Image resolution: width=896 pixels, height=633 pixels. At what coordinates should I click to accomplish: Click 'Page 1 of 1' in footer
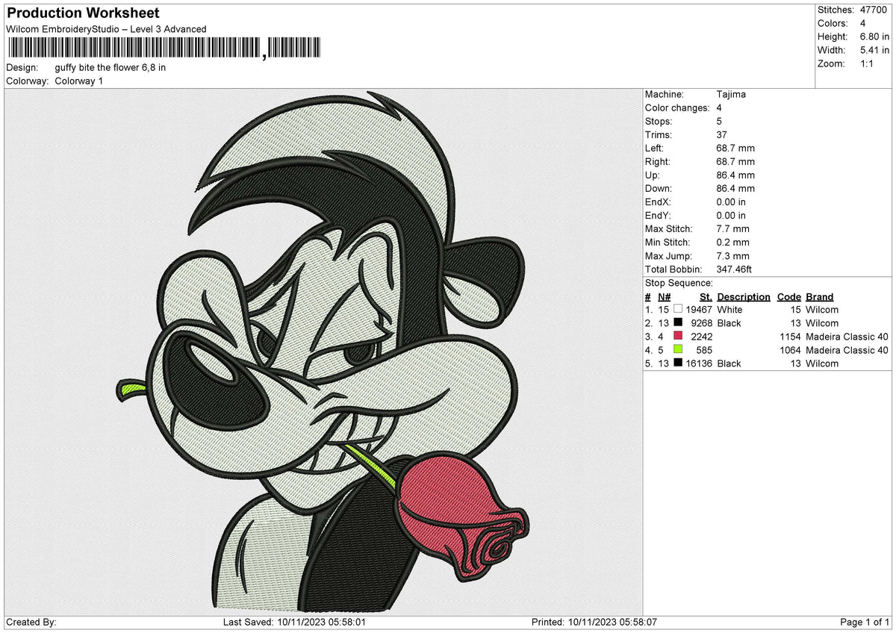click(x=865, y=622)
